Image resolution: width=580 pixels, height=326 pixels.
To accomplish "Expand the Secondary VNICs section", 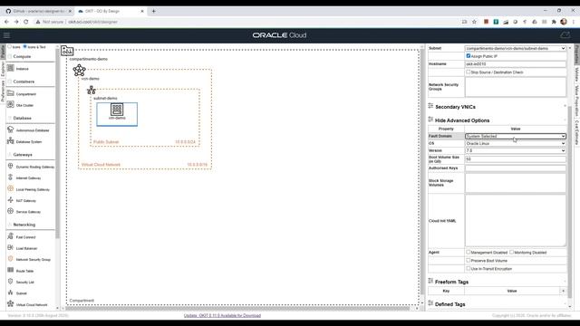I will click(x=455, y=107).
